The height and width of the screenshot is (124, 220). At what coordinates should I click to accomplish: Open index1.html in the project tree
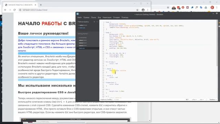[x=83, y=40]
